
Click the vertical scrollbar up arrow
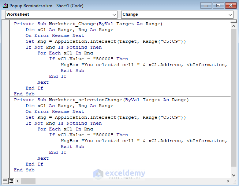[234, 26]
